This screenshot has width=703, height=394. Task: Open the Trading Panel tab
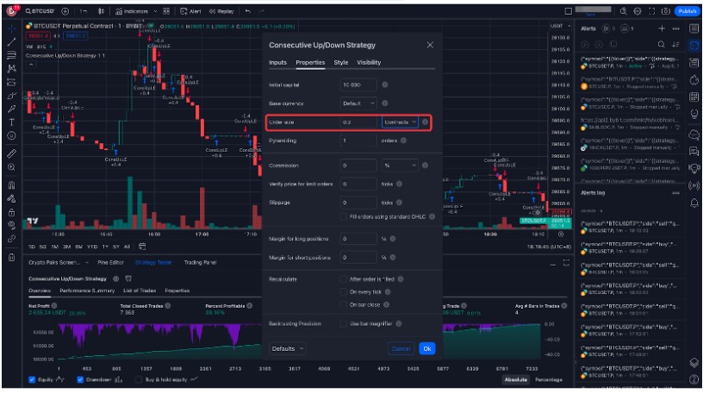click(200, 262)
